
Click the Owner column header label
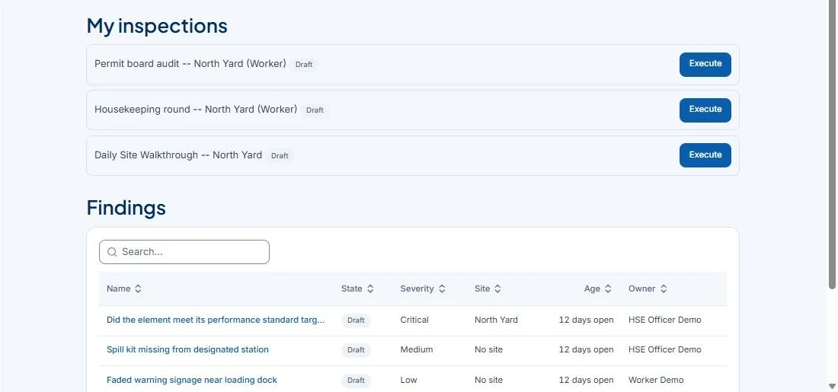click(x=642, y=288)
